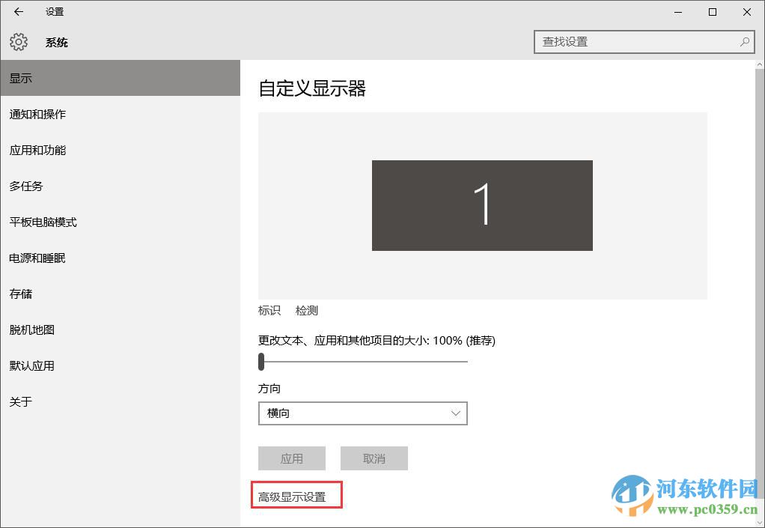
Task: Open the 方向 orientation dropdown
Action: click(x=363, y=413)
